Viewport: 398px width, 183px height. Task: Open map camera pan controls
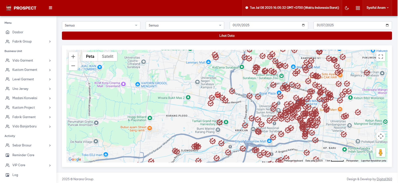coord(381,136)
